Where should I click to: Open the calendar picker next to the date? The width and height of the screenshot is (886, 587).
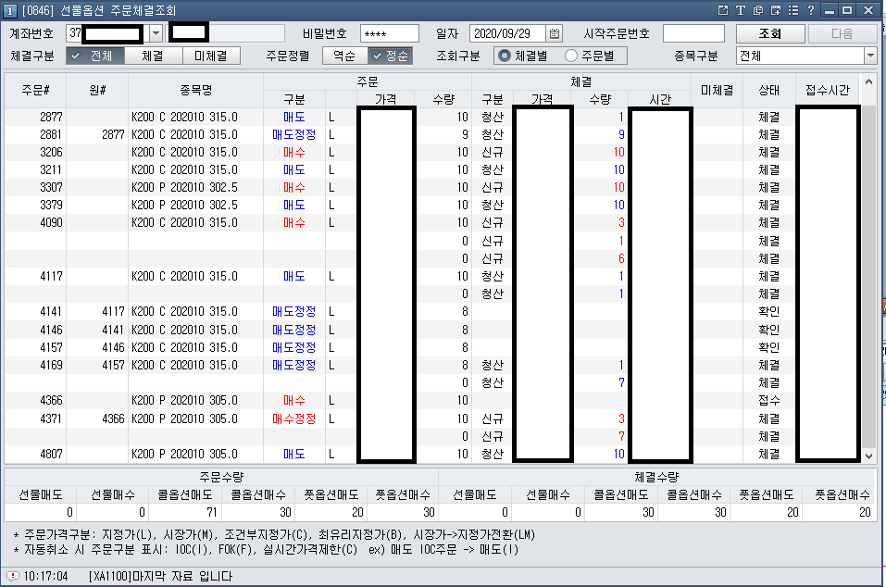(555, 33)
